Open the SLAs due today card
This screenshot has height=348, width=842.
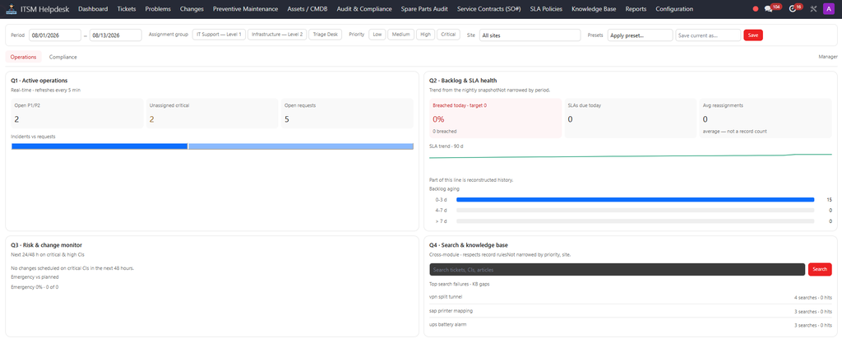pyautogui.click(x=631, y=118)
